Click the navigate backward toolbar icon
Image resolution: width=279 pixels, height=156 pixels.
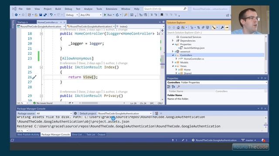click(x=16, y=15)
